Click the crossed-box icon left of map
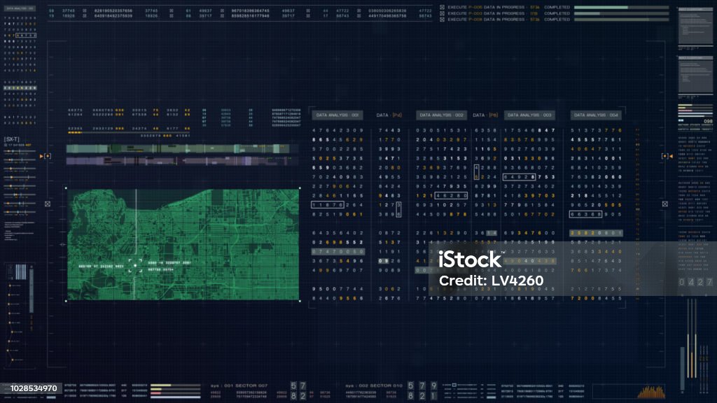The width and height of the screenshot is (717, 403). pos(48,204)
